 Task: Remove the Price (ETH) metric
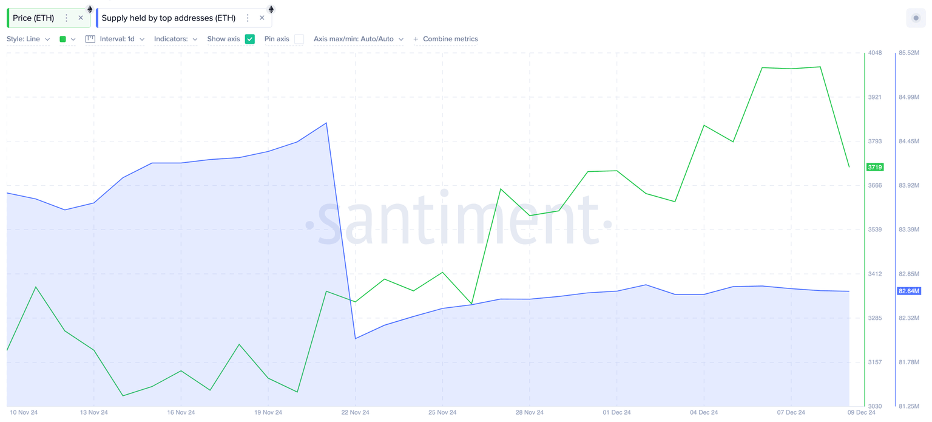click(81, 18)
